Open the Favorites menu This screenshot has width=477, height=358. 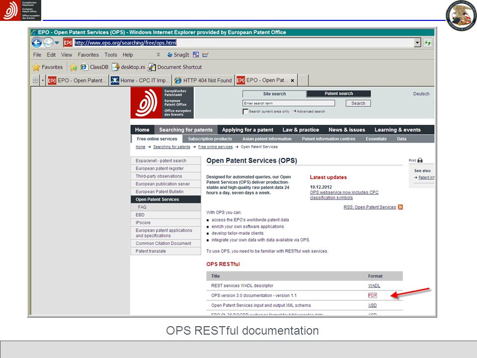point(88,55)
